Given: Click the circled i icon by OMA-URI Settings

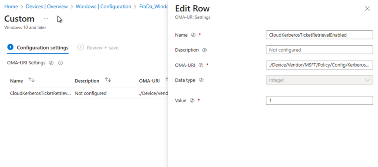Looking at the screenshot, I should click(x=61, y=63).
